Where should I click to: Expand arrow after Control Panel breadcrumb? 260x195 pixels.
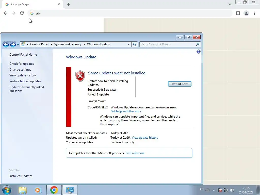click(51, 44)
